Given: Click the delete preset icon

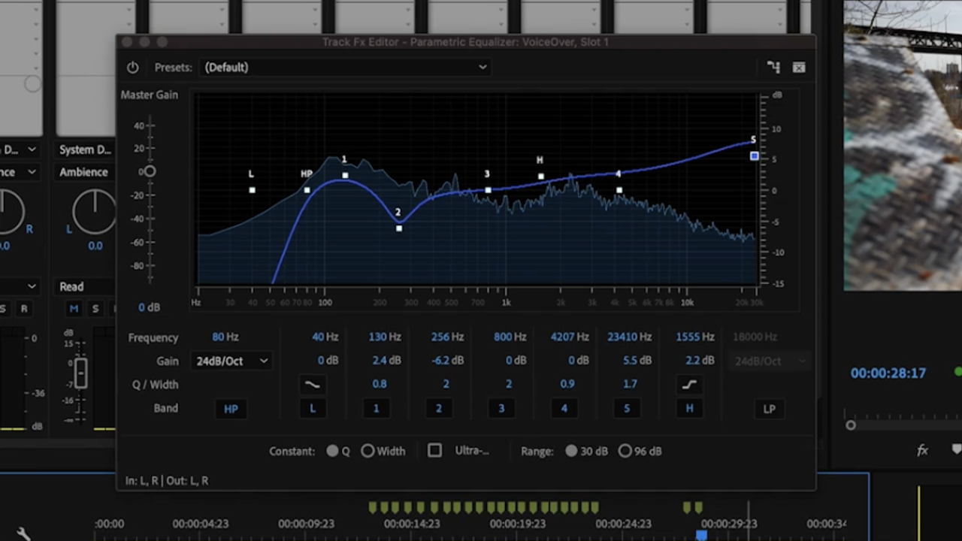Looking at the screenshot, I should point(799,68).
